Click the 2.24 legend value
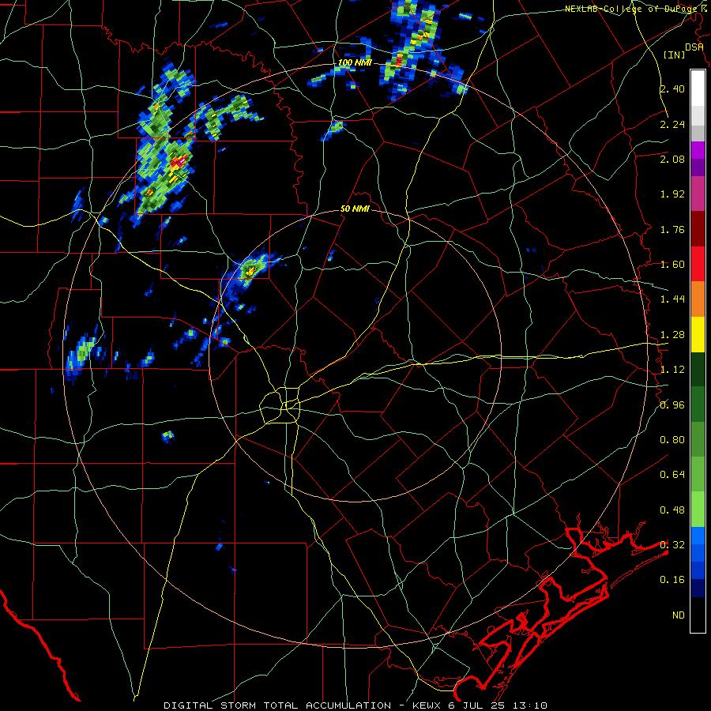The image size is (711, 711). coord(672,124)
